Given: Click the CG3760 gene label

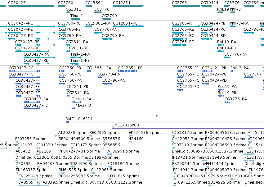Looking at the screenshot, I should [65, 3].
